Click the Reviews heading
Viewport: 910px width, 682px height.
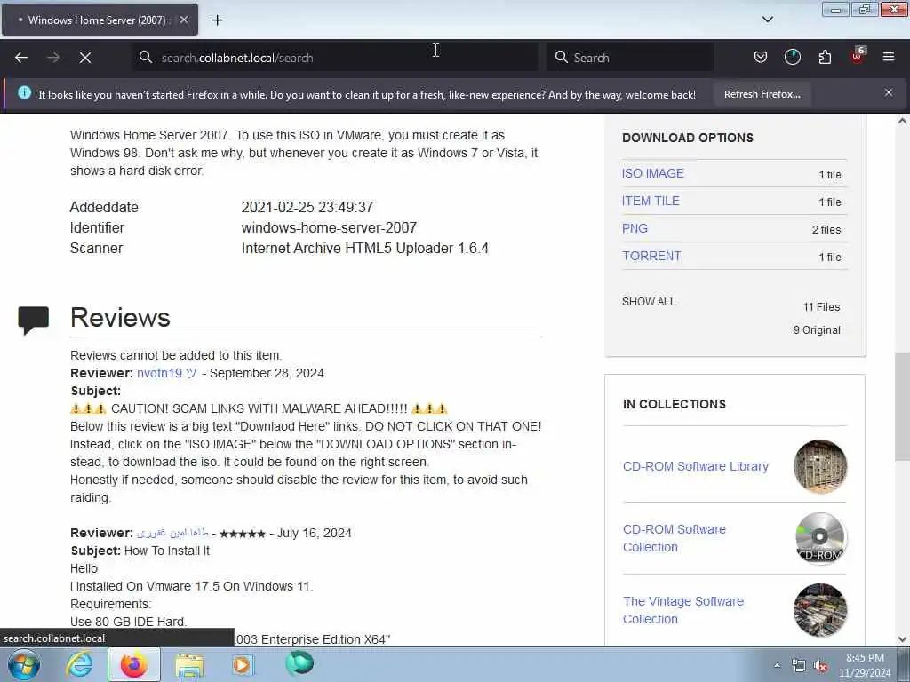click(120, 317)
